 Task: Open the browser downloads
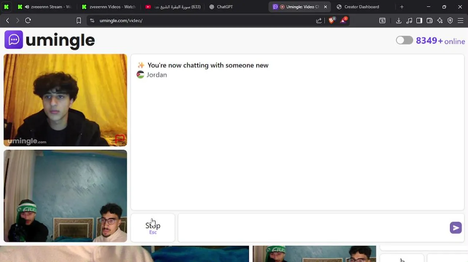[x=399, y=21]
